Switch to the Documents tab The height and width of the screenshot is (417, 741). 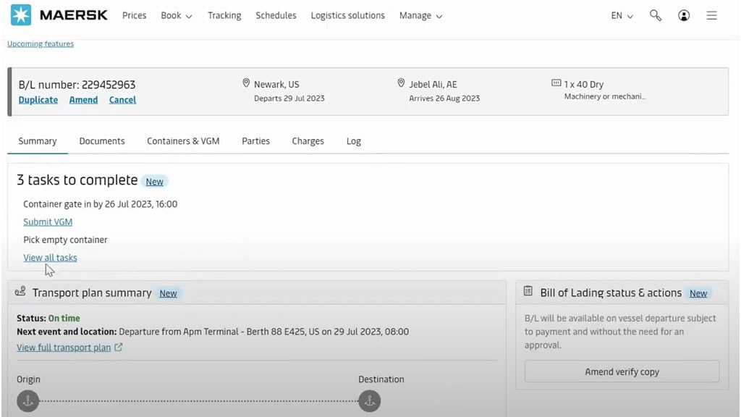pos(101,140)
